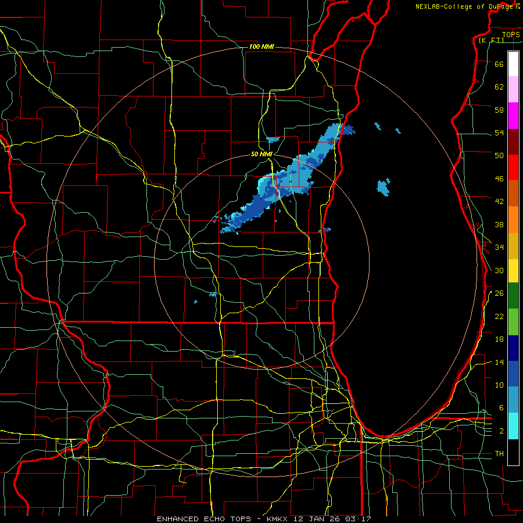This screenshot has height=523, width=523.
Task: Click the navy 22 kft legend swatch
Action: pyautogui.click(x=513, y=348)
